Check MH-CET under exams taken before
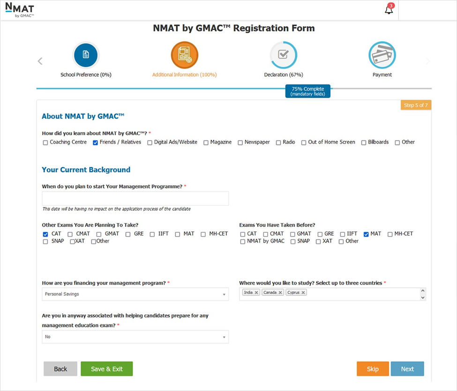The height and width of the screenshot is (391, 457). [x=390, y=234]
